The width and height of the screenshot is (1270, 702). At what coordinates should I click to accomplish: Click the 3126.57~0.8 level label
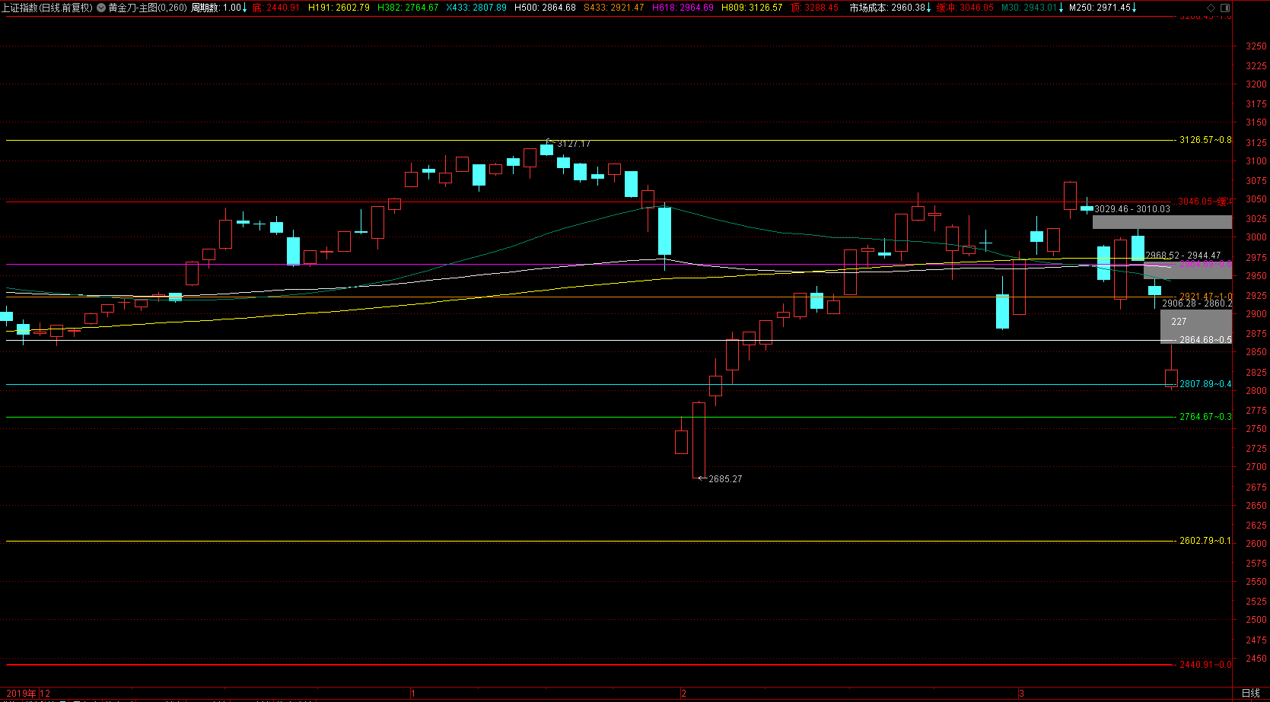coord(1205,140)
